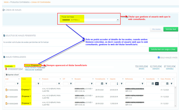
Task: Click the Importe filter stepper arrows
Action: 117,83
